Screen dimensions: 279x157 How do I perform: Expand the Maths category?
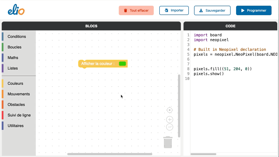[x=13, y=58]
